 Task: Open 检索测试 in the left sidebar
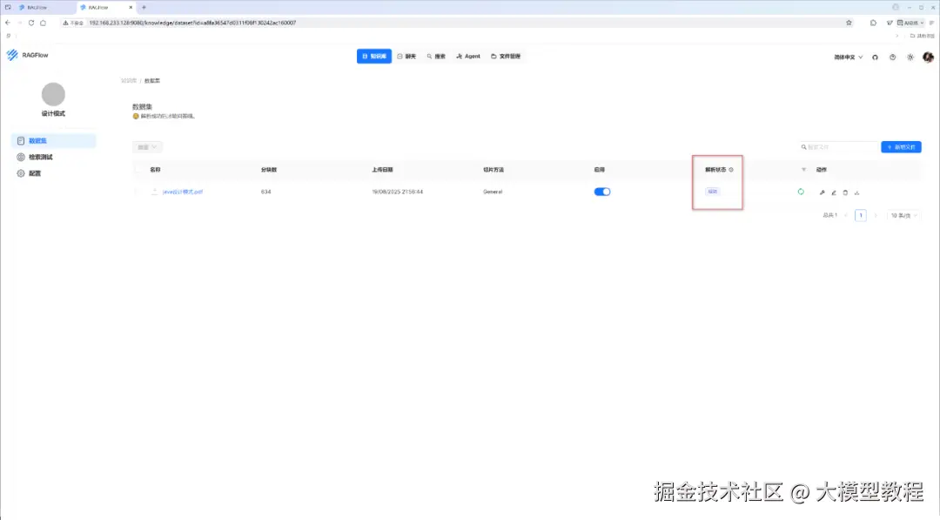(x=53, y=157)
